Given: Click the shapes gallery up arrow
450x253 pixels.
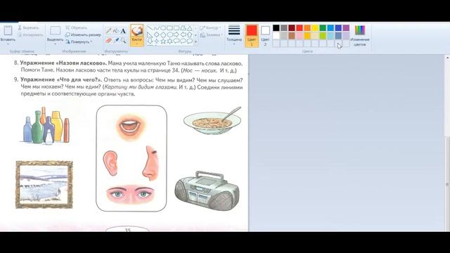Looking at the screenshot, I should pos(195,28).
